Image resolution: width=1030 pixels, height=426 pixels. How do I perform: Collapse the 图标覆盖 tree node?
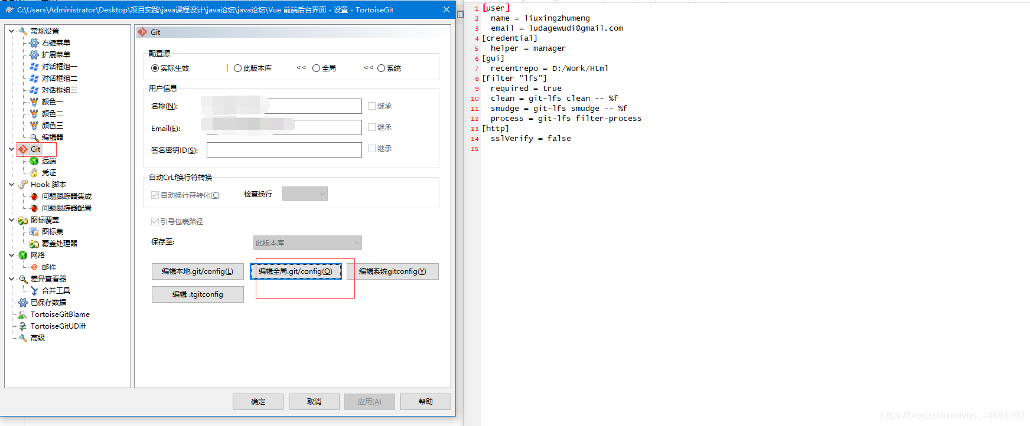coord(11,220)
